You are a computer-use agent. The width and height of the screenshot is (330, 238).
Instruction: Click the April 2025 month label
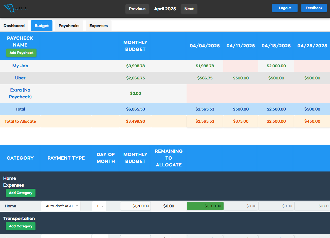coord(165,9)
